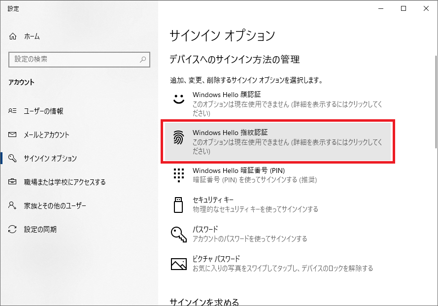Screen dimensions: 438x306
Task: Click the password key icon
Action: [179, 234]
